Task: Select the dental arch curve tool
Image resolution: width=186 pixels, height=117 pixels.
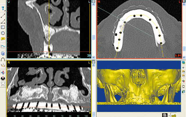Action: tap(3, 60)
